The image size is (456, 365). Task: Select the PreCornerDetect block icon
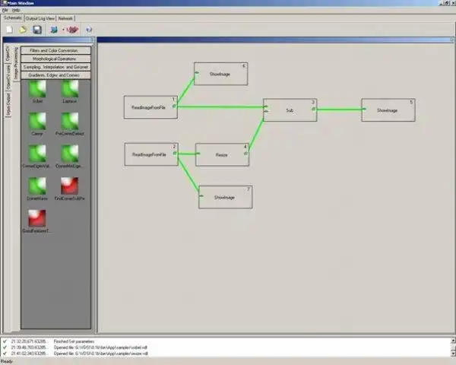pyautogui.click(x=70, y=122)
